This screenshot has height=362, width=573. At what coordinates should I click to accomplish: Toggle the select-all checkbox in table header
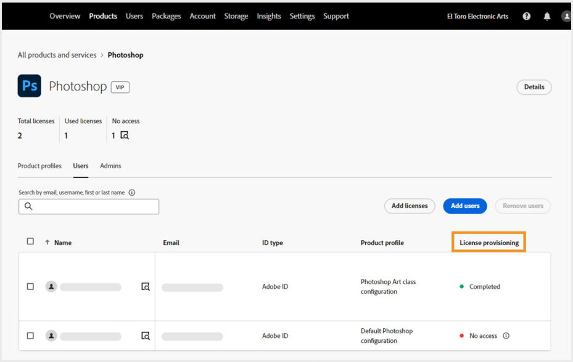[x=30, y=241]
